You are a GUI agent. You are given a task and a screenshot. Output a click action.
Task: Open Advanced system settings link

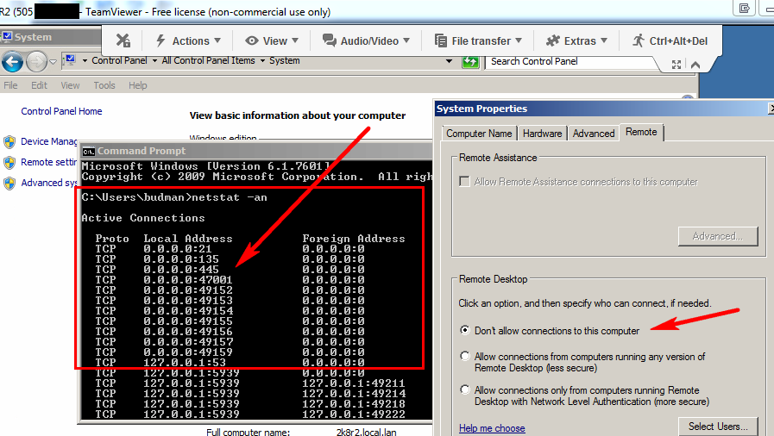[49, 183]
